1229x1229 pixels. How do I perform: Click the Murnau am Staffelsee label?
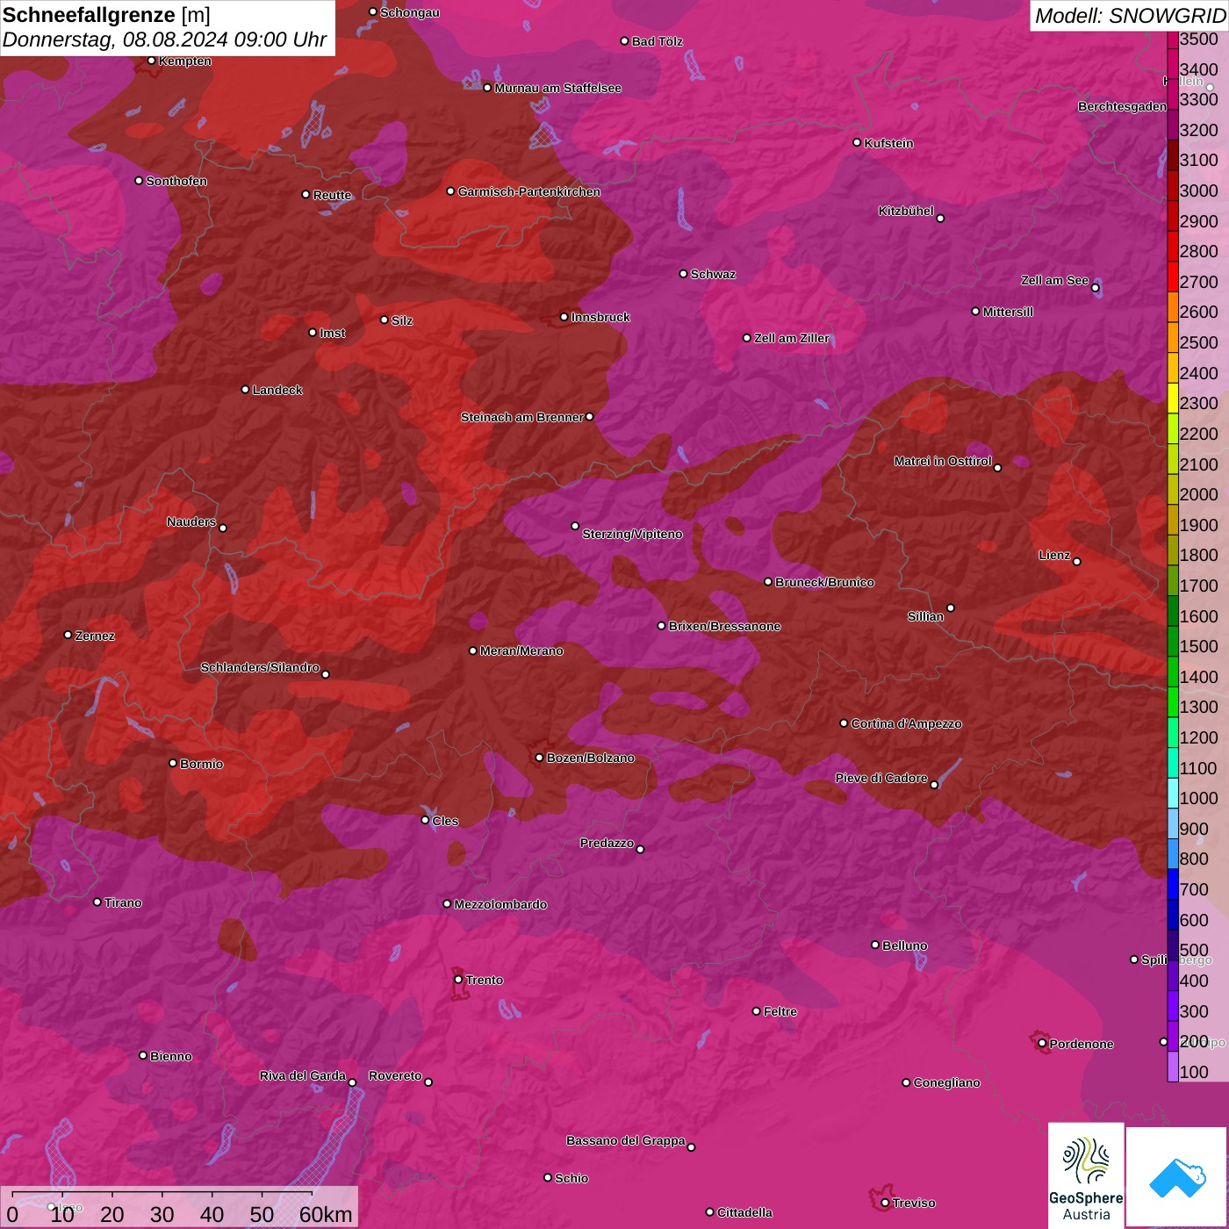557,88
